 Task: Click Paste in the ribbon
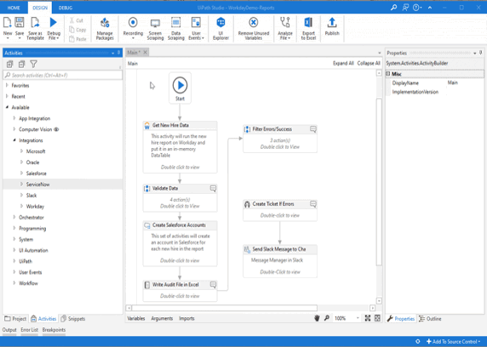tap(77, 39)
